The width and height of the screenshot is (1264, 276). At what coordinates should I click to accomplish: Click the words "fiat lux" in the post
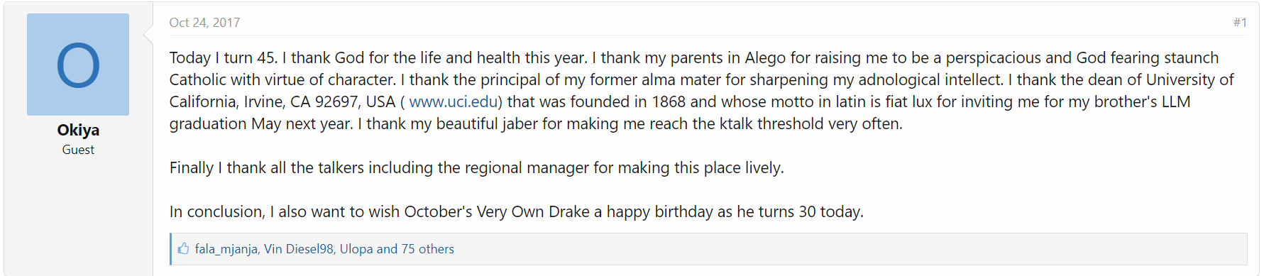908,101
